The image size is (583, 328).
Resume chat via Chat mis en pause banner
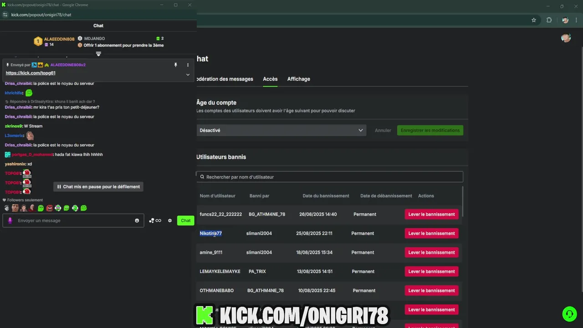pyautogui.click(x=98, y=187)
